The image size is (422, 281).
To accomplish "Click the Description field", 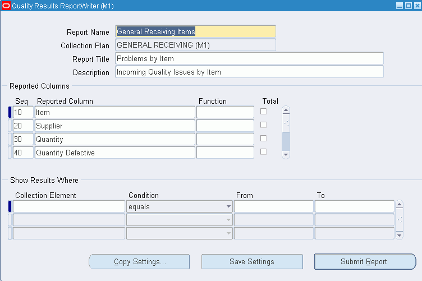I will 250,72.
